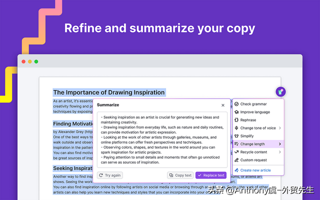Choose Improve language from the menu

tap(258, 112)
